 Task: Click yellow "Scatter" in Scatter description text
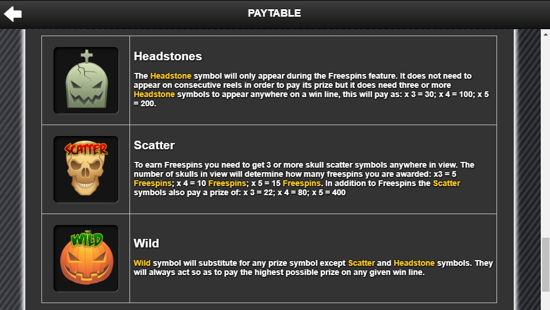(446, 183)
